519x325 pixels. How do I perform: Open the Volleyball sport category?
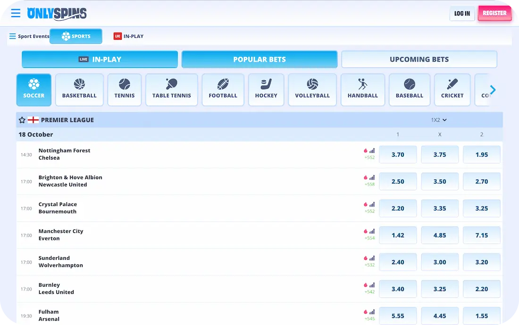click(312, 89)
